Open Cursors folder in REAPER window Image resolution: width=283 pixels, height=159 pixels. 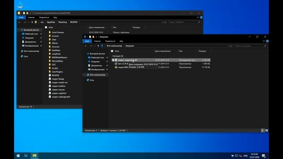[x=55, y=36]
